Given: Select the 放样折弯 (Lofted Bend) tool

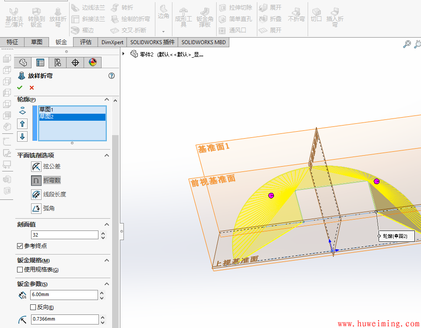Looking at the screenshot, I should [x=58, y=17].
